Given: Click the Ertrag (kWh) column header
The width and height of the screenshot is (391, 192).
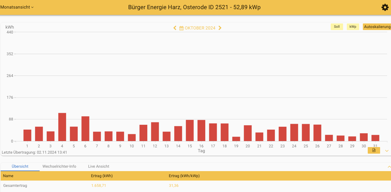Looking at the screenshot, I should 102,176.
